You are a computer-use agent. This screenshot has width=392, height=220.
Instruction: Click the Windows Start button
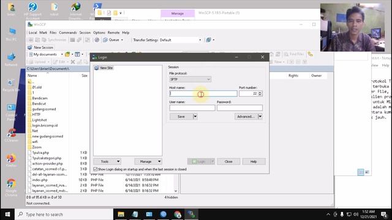point(7,215)
